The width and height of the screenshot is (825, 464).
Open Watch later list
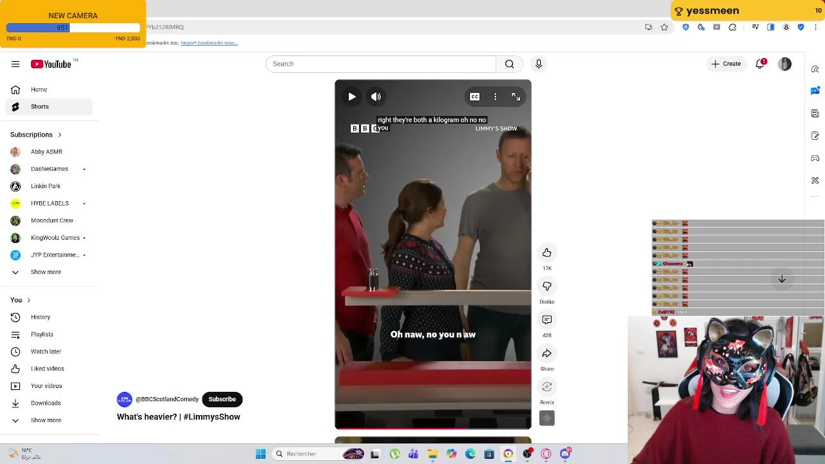tap(49, 351)
